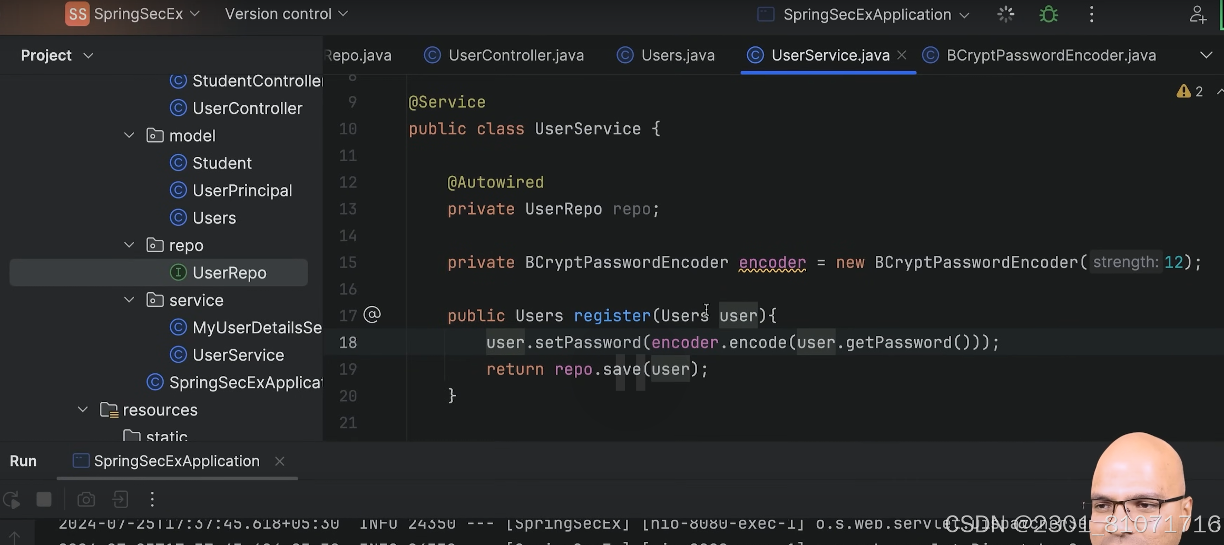Image resolution: width=1224 pixels, height=545 pixels.
Task: Open the kebab menu in the Run toolbar
Action: pos(152,499)
